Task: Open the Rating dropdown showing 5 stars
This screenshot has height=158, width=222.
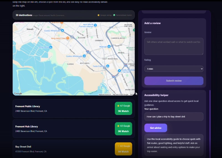Action: 174,69
